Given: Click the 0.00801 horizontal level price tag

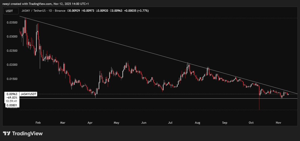Looking at the screenshot, I should click(x=11, y=106).
